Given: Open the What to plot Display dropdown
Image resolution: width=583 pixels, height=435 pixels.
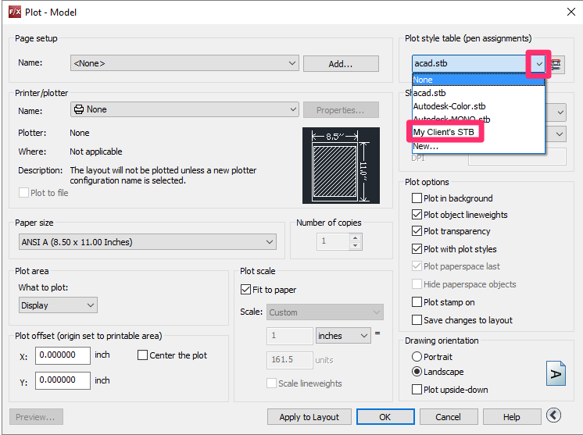Looking at the screenshot, I should 58,305.
